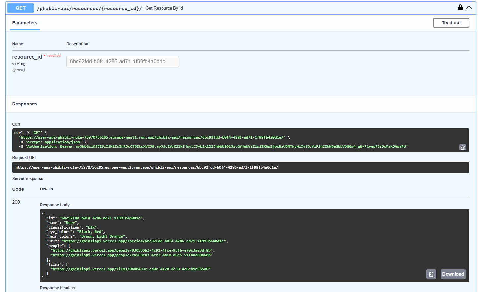
Task: Click the species url value in response
Action: pos(144,241)
